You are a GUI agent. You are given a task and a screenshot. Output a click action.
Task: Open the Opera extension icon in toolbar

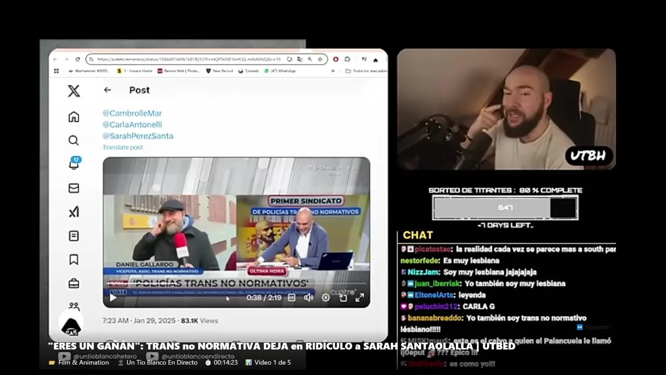point(336,59)
